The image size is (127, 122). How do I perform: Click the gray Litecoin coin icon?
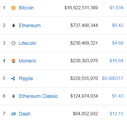[13, 43]
